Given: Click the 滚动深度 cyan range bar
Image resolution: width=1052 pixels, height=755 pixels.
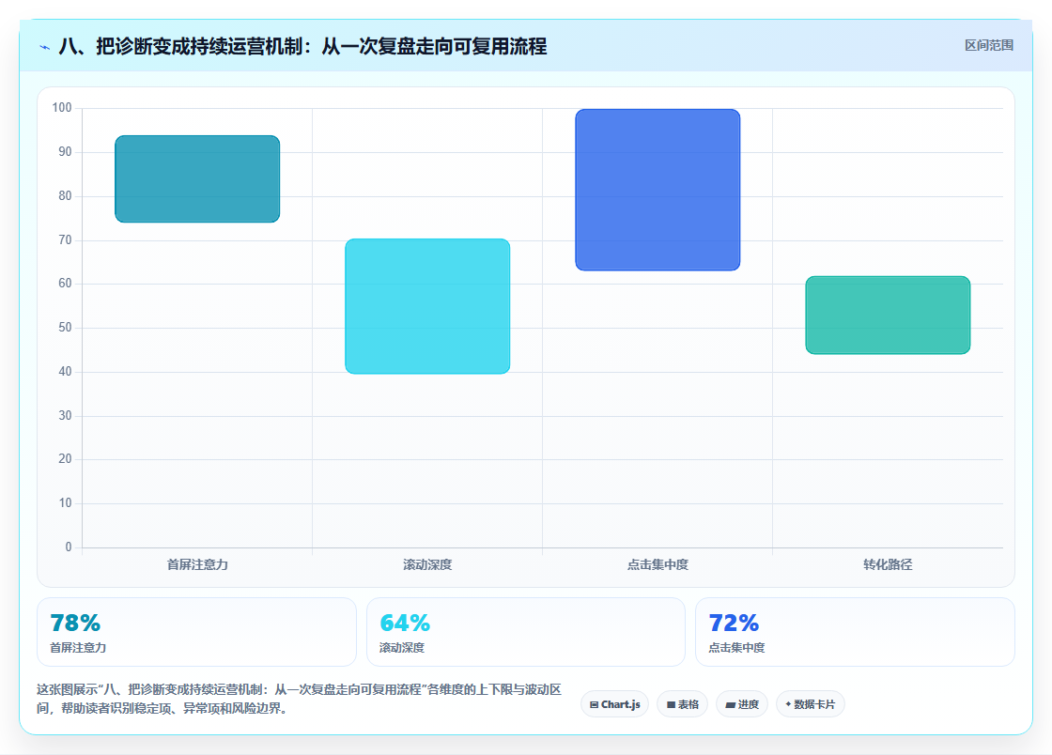Looking at the screenshot, I should coord(427,306).
